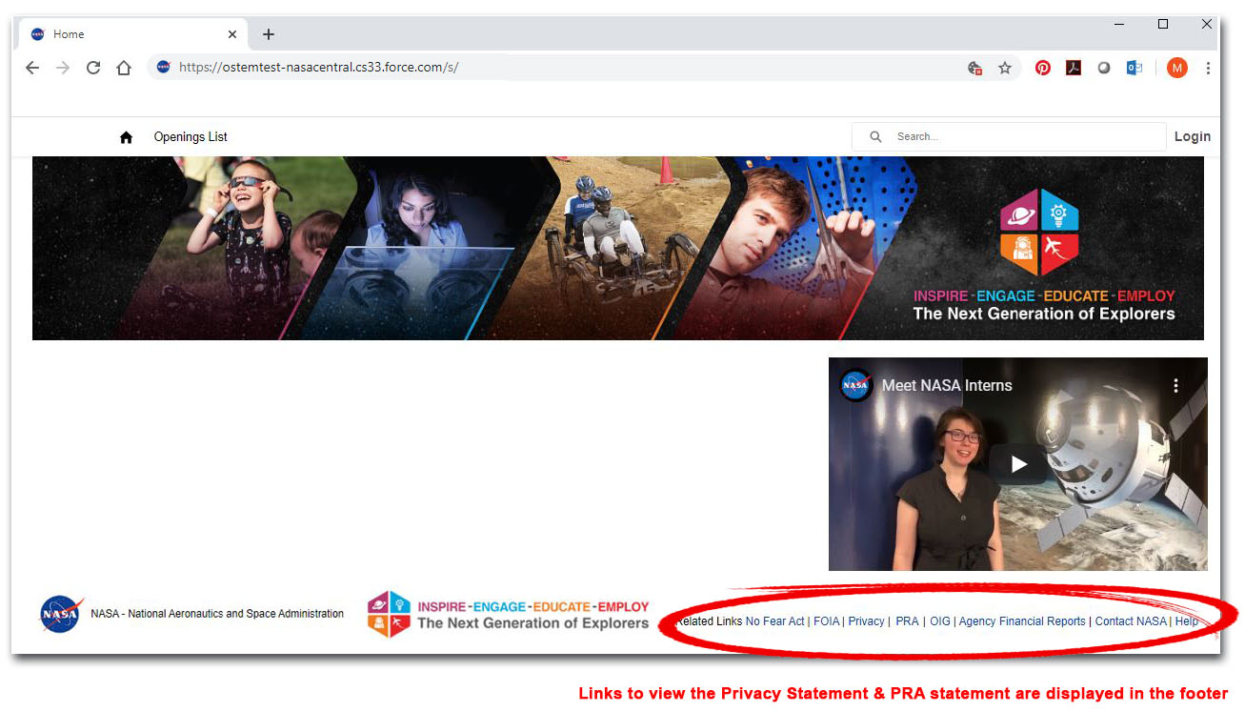The height and width of the screenshot is (712, 1245).
Task: Click the browser forward arrow
Action: (63, 68)
